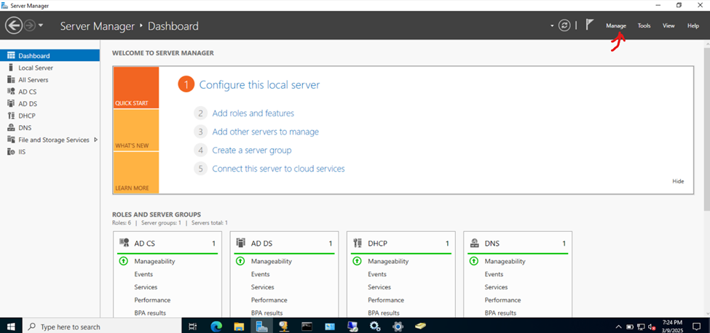Click Performance in the AD DS tile
710x333 pixels.
point(269,300)
